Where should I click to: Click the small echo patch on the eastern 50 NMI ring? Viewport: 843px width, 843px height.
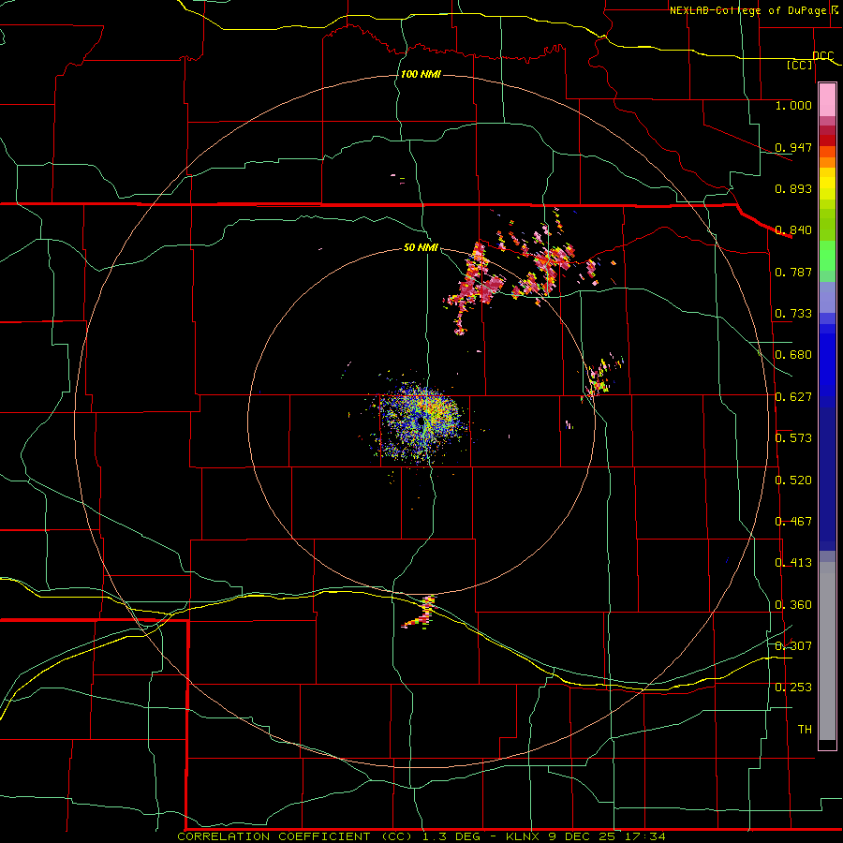point(602,377)
